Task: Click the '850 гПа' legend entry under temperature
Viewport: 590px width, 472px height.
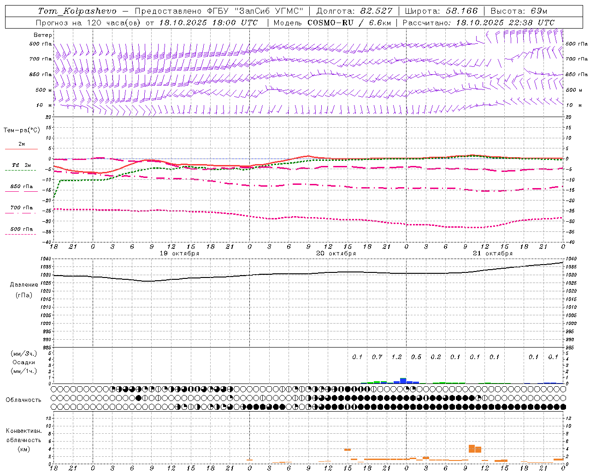Action: point(22,187)
